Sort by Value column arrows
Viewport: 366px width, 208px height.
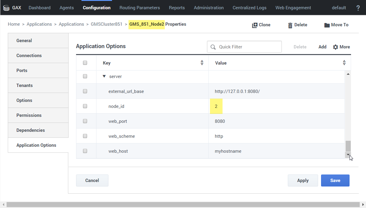(344, 63)
